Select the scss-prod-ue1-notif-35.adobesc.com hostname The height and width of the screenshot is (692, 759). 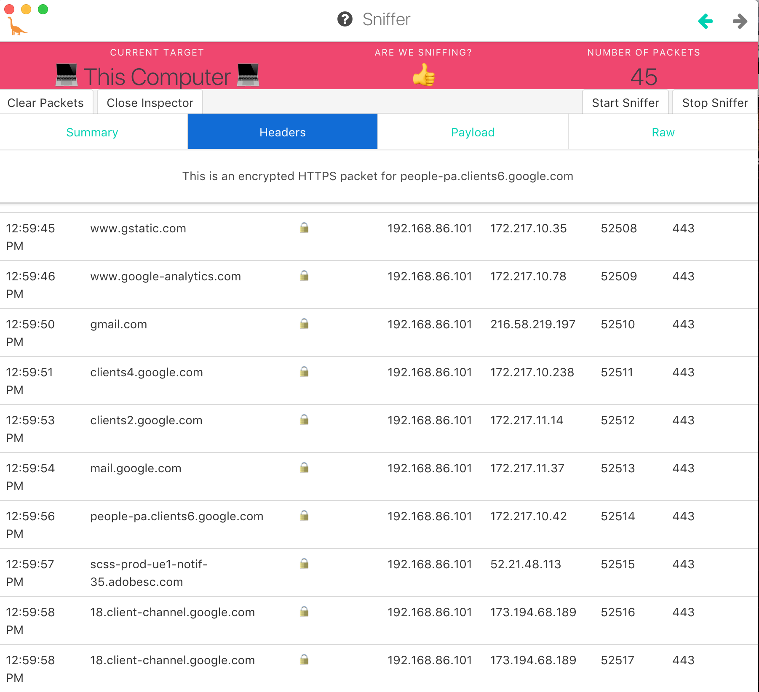click(x=149, y=573)
